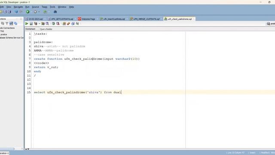
Task: Click the binoculars Find DB Object icon
Action: [55, 12]
